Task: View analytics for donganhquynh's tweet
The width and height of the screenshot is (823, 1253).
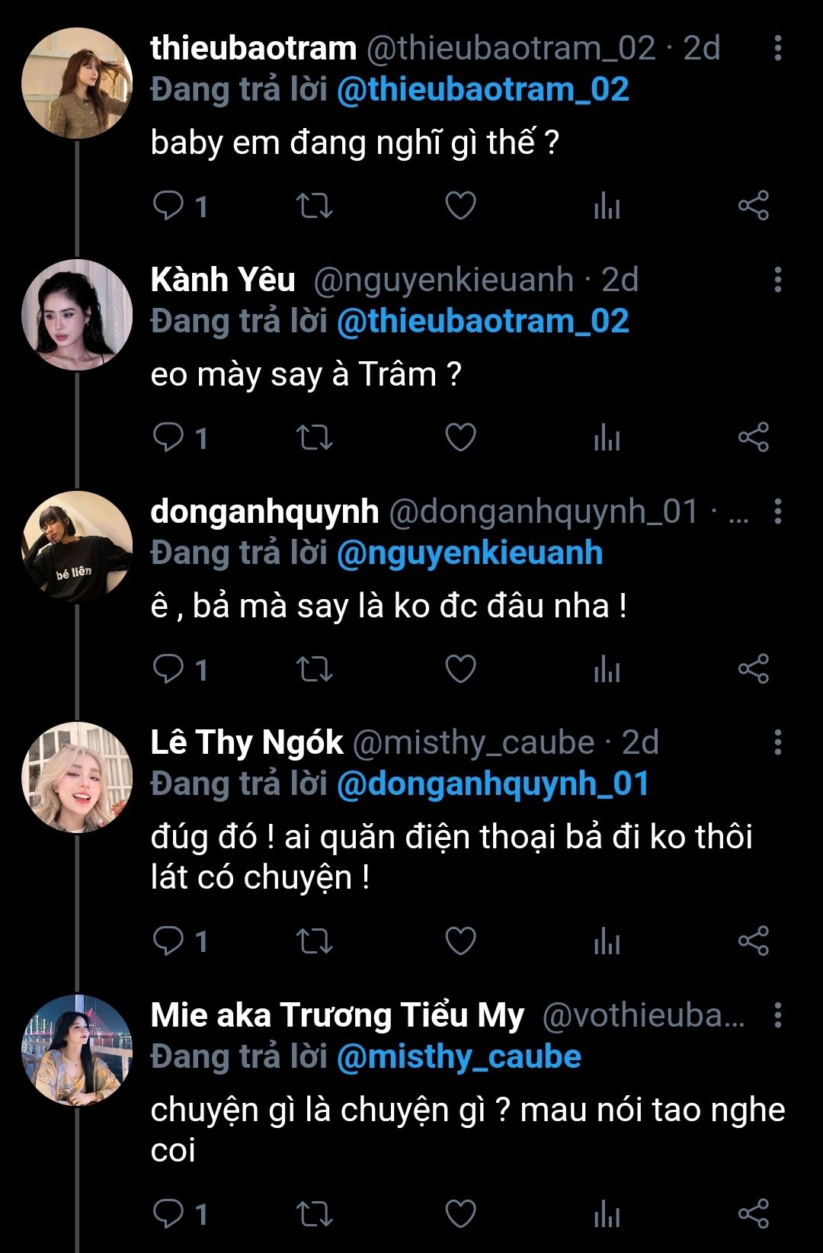Action: [x=607, y=669]
